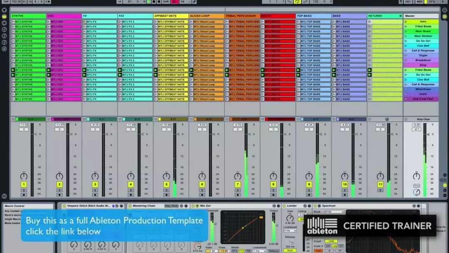Launch the SYNTHS clip in first row
The image size is (449, 253).
point(13,22)
